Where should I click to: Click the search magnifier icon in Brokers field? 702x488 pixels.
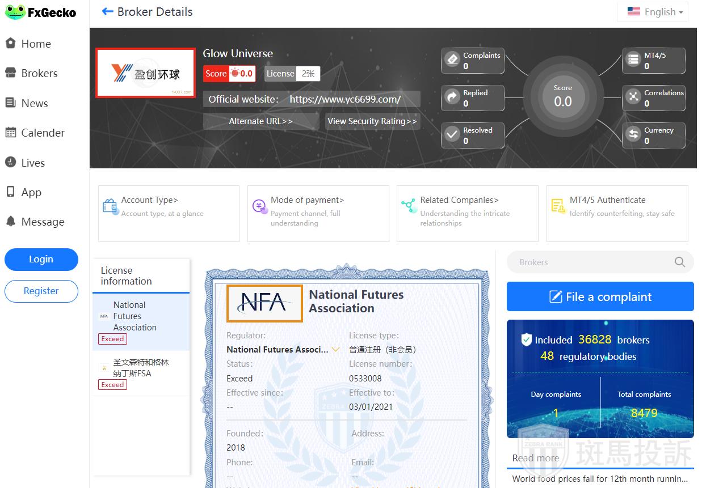coord(679,262)
